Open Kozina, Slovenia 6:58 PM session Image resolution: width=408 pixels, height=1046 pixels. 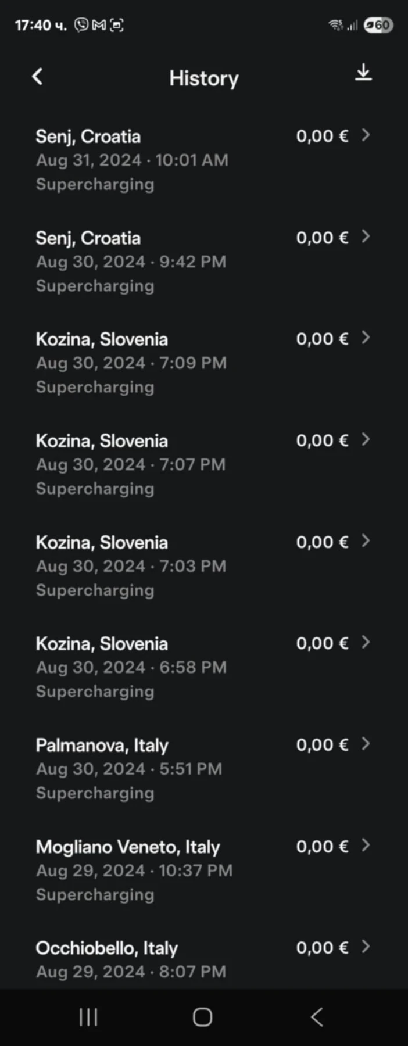tap(203, 667)
